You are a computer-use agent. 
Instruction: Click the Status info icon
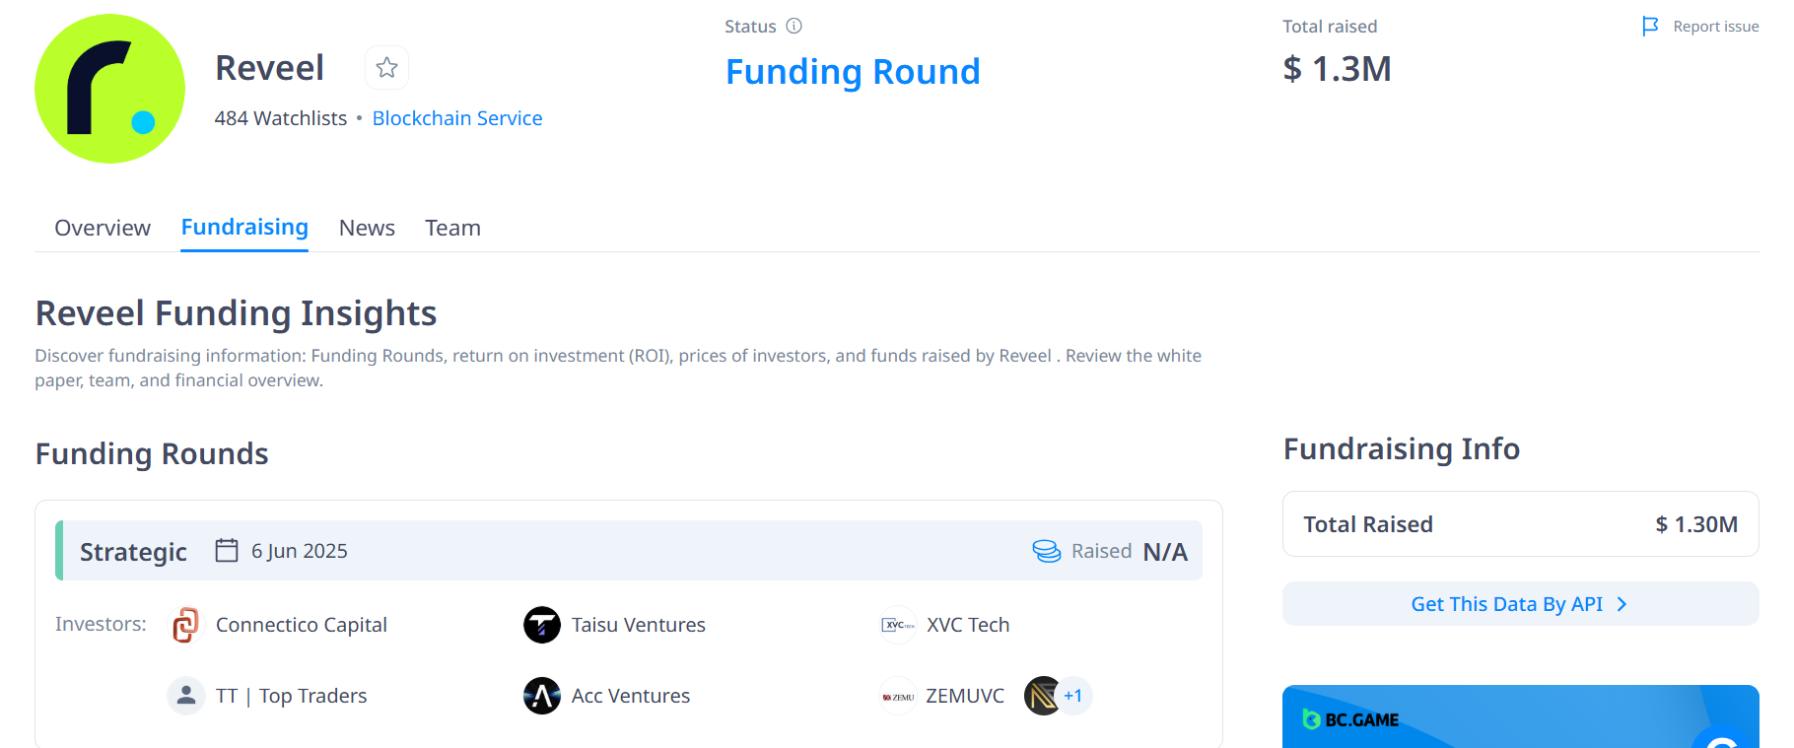[x=794, y=26]
